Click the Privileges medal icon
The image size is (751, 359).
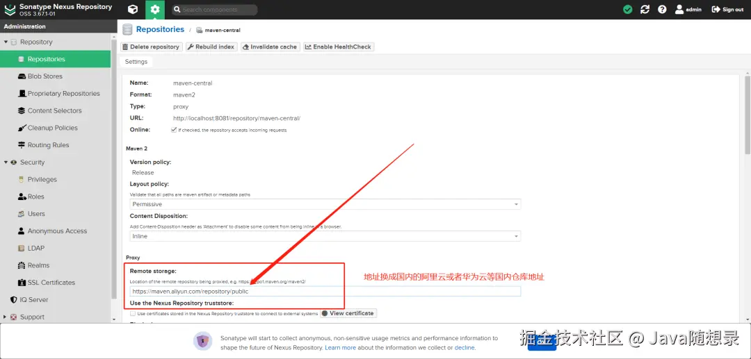21,180
